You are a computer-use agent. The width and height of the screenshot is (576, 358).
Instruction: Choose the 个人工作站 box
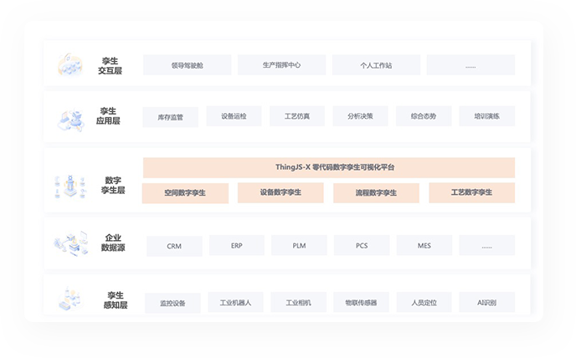pos(376,65)
